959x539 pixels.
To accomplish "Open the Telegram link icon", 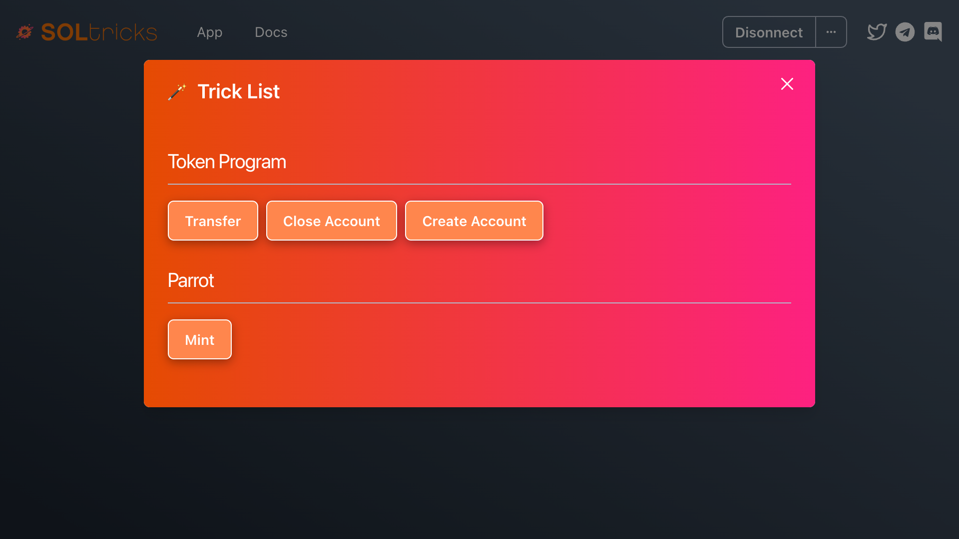I will pyautogui.click(x=905, y=32).
